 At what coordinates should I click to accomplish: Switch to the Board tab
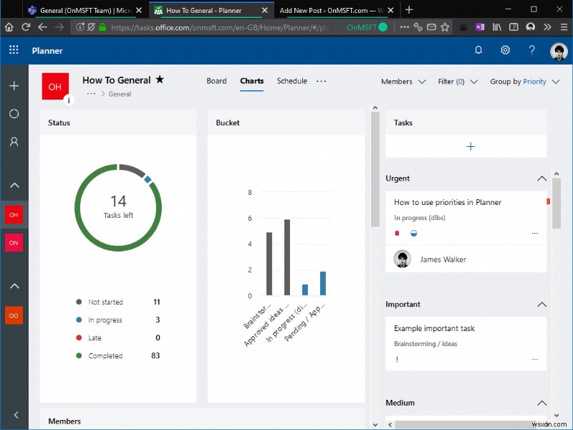coord(216,82)
